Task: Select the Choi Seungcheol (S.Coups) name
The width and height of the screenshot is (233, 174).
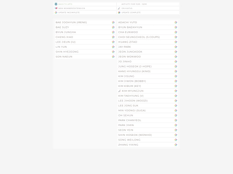Action: click(x=139, y=37)
